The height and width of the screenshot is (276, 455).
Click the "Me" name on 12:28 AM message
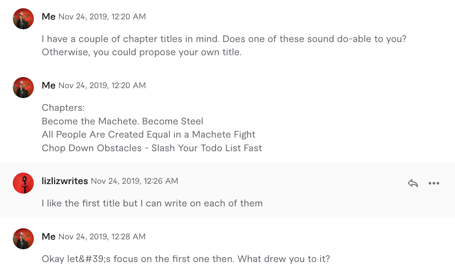(49, 236)
